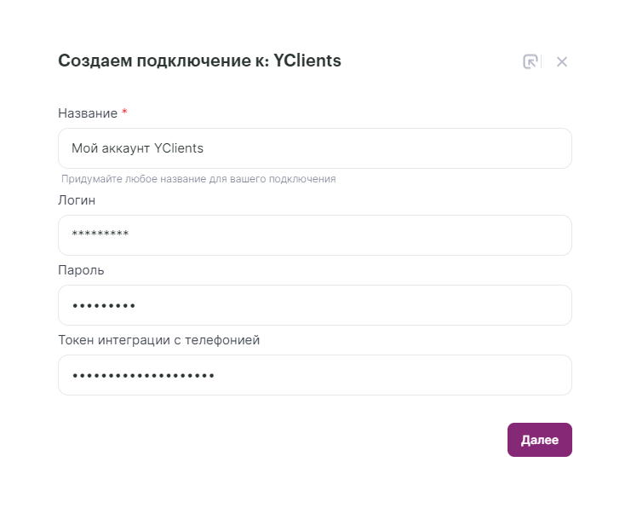The height and width of the screenshot is (508, 631).
Task: Click the Название field label
Action: [88, 113]
